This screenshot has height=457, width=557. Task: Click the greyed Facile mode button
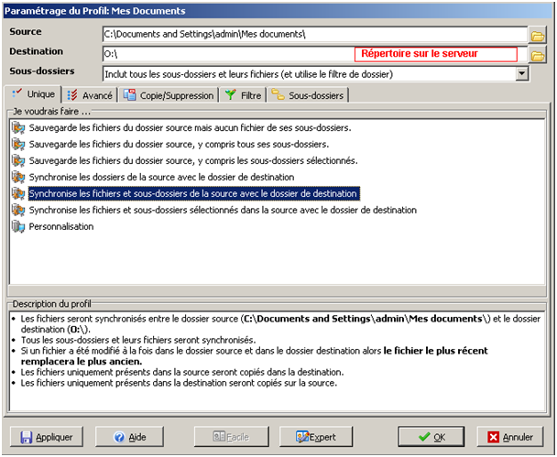coord(231,437)
